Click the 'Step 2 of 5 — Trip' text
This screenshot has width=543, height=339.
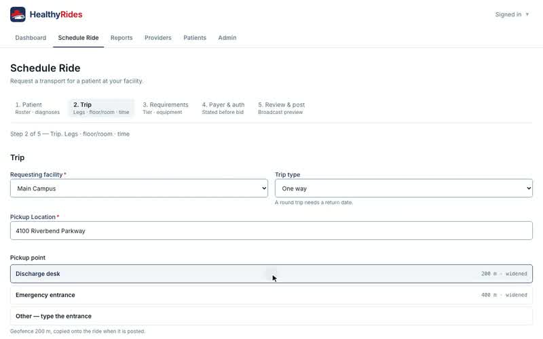coord(35,134)
